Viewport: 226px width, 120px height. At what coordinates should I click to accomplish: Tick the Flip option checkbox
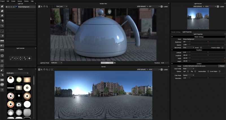[195, 71]
